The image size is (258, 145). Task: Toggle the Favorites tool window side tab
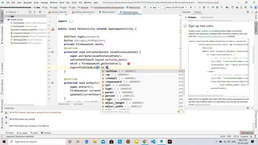(x=2, y=122)
